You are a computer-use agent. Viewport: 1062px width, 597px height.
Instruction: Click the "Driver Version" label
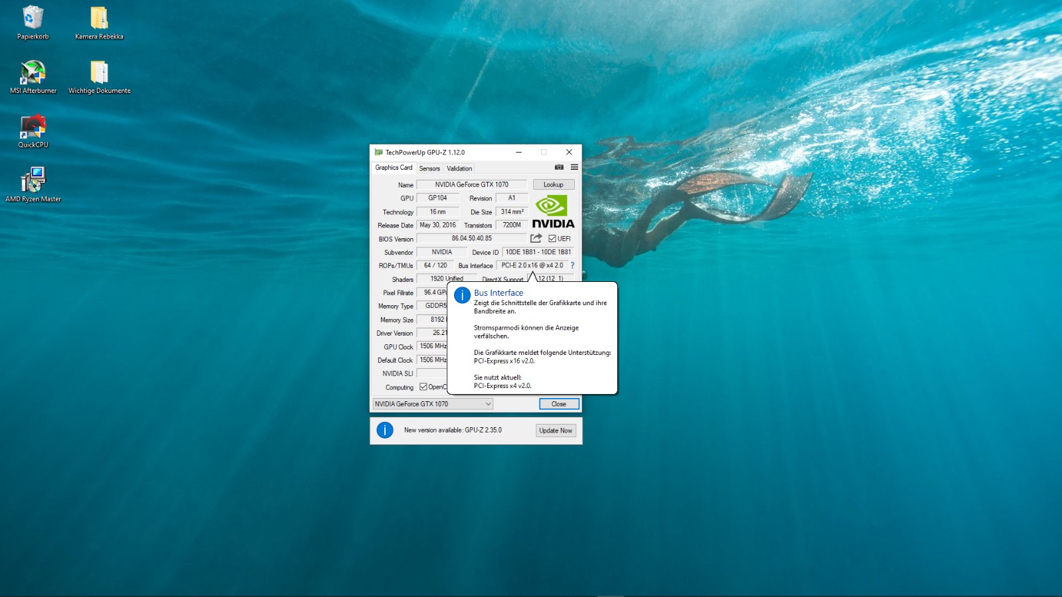click(x=394, y=333)
